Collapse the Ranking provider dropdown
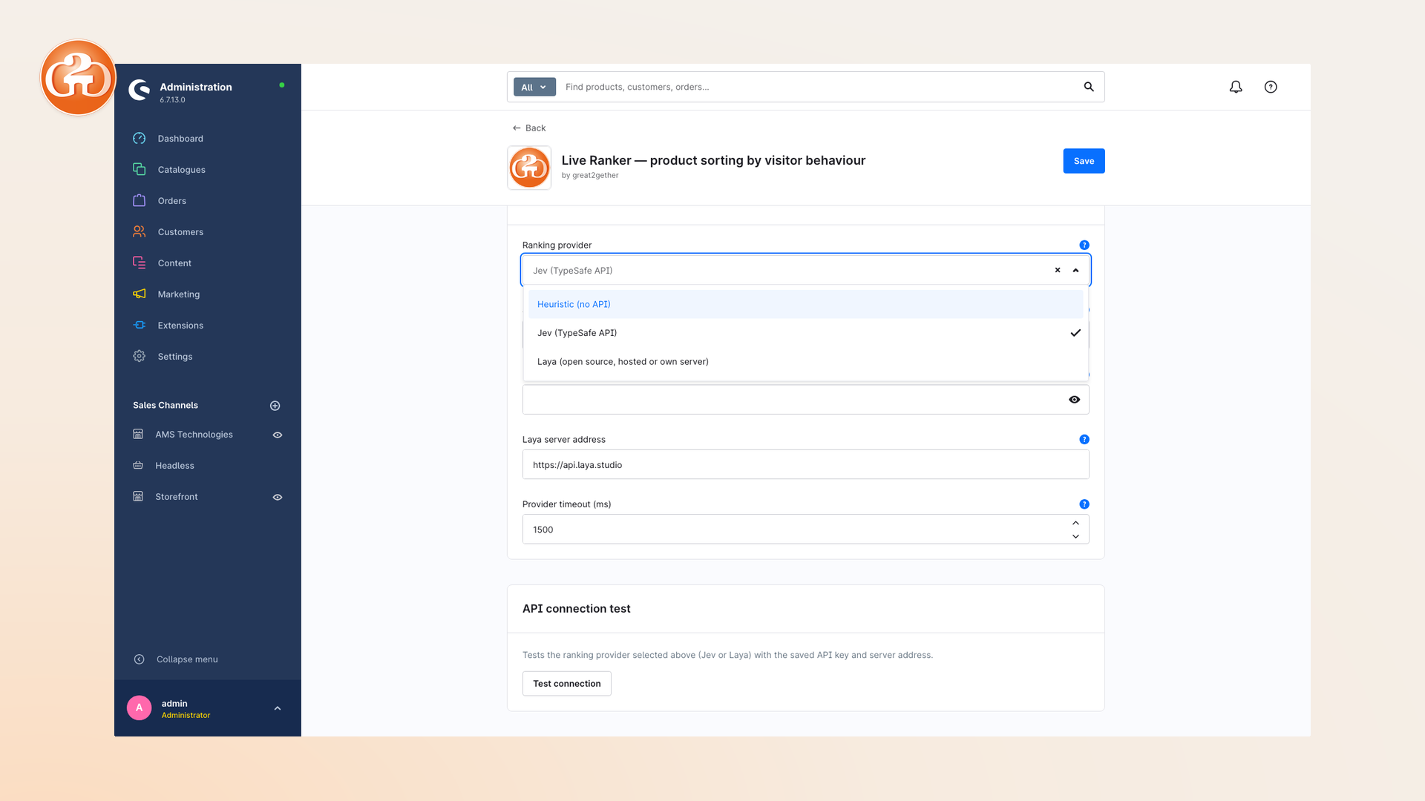1425x801 pixels. (1075, 271)
